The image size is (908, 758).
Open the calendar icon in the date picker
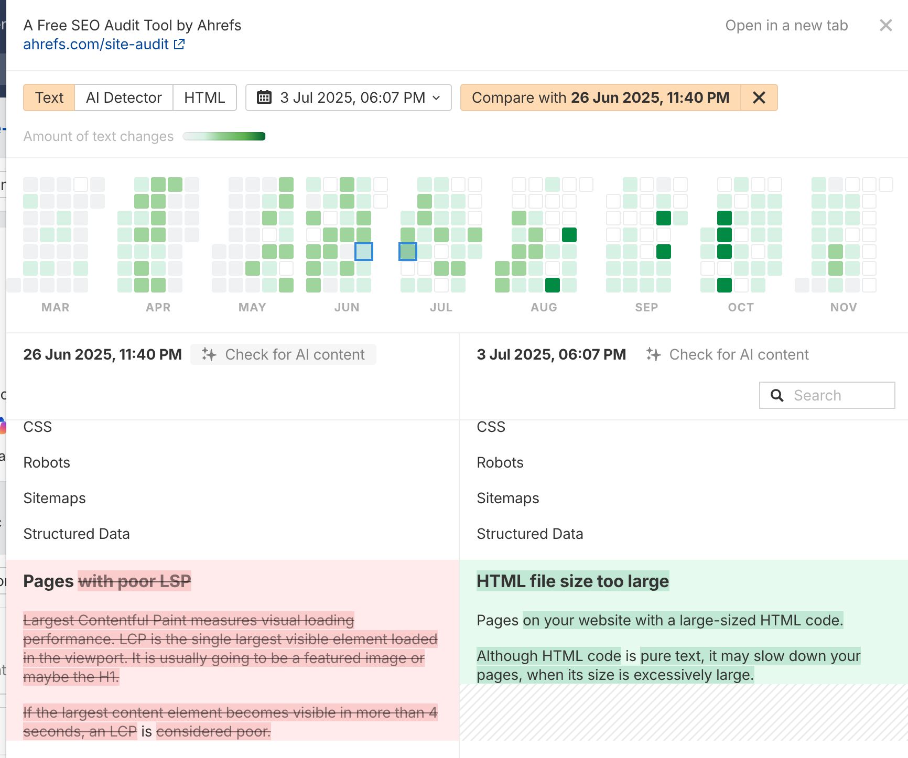pyautogui.click(x=264, y=98)
